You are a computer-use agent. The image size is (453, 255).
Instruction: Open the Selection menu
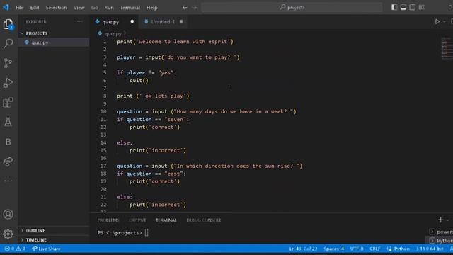pyautogui.click(x=57, y=8)
